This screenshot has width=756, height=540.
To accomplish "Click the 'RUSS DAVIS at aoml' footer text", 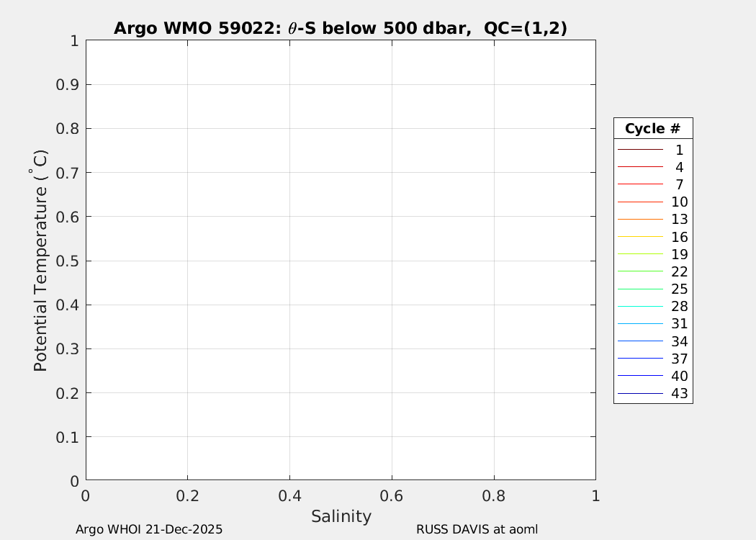I will click(x=477, y=529).
